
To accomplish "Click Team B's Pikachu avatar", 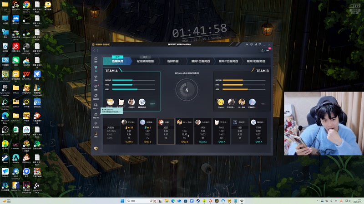I will 221,102.
